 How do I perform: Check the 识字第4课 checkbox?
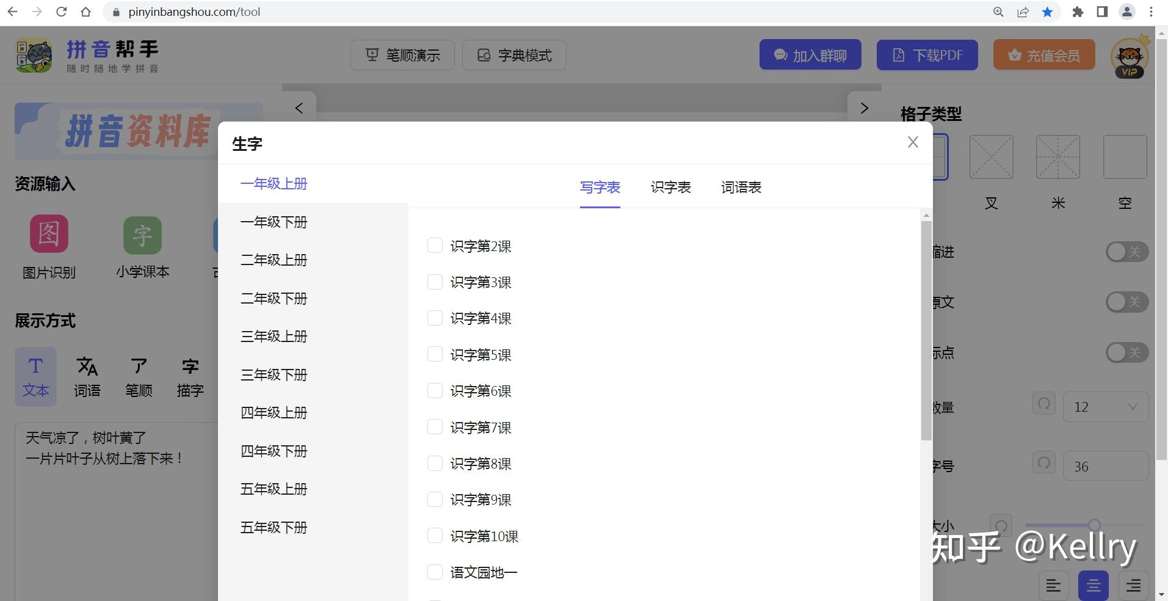(435, 318)
